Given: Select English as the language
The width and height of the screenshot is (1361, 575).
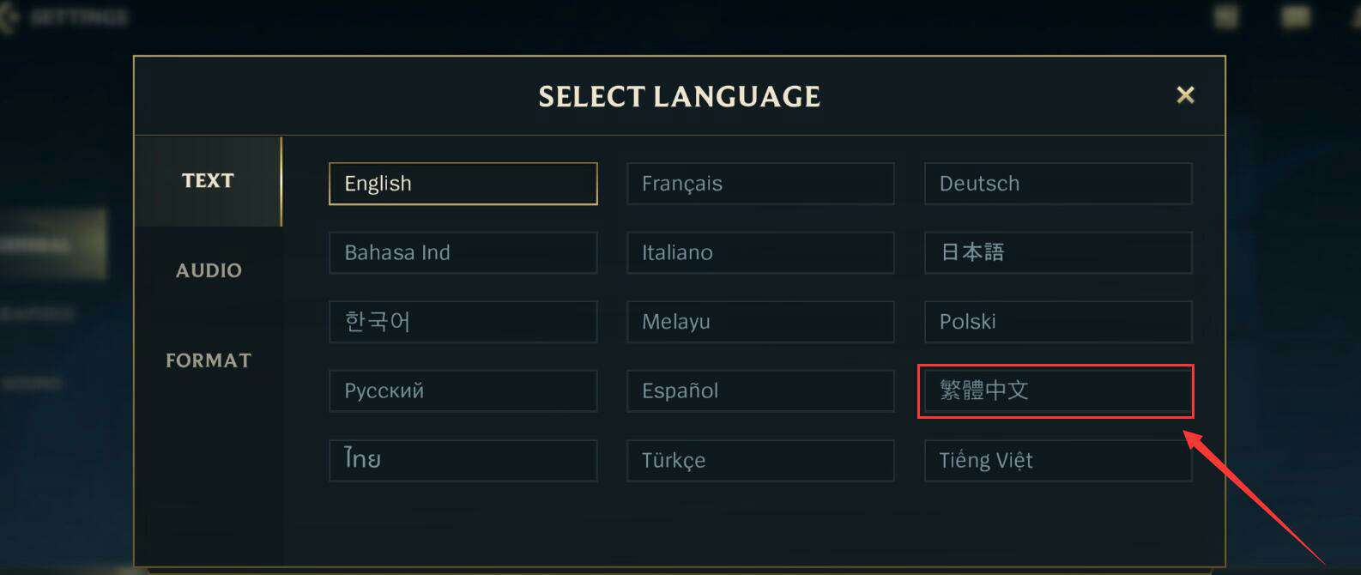Looking at the screenshot, I should [463, 184].
